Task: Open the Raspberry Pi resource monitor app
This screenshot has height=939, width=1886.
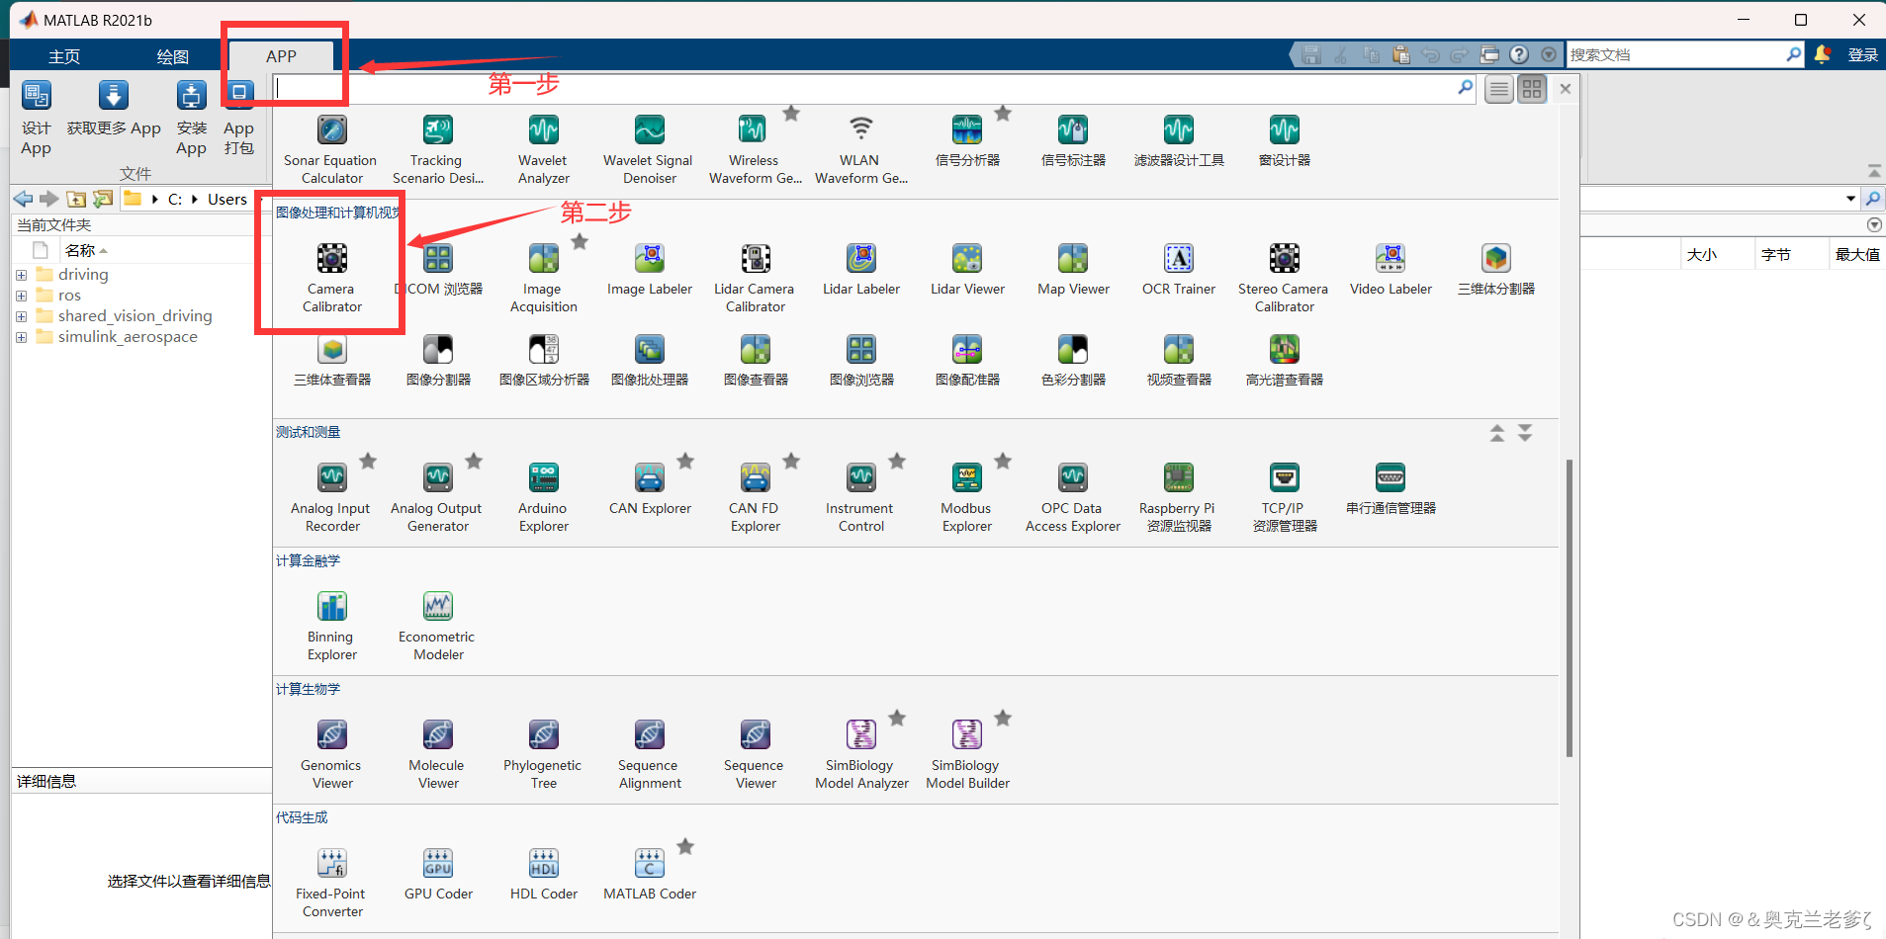Action: pyautogui.click(x=1178, y=497)
